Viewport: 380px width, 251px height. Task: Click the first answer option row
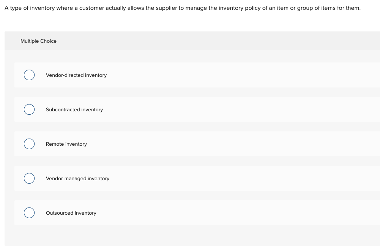click(190, 75)
